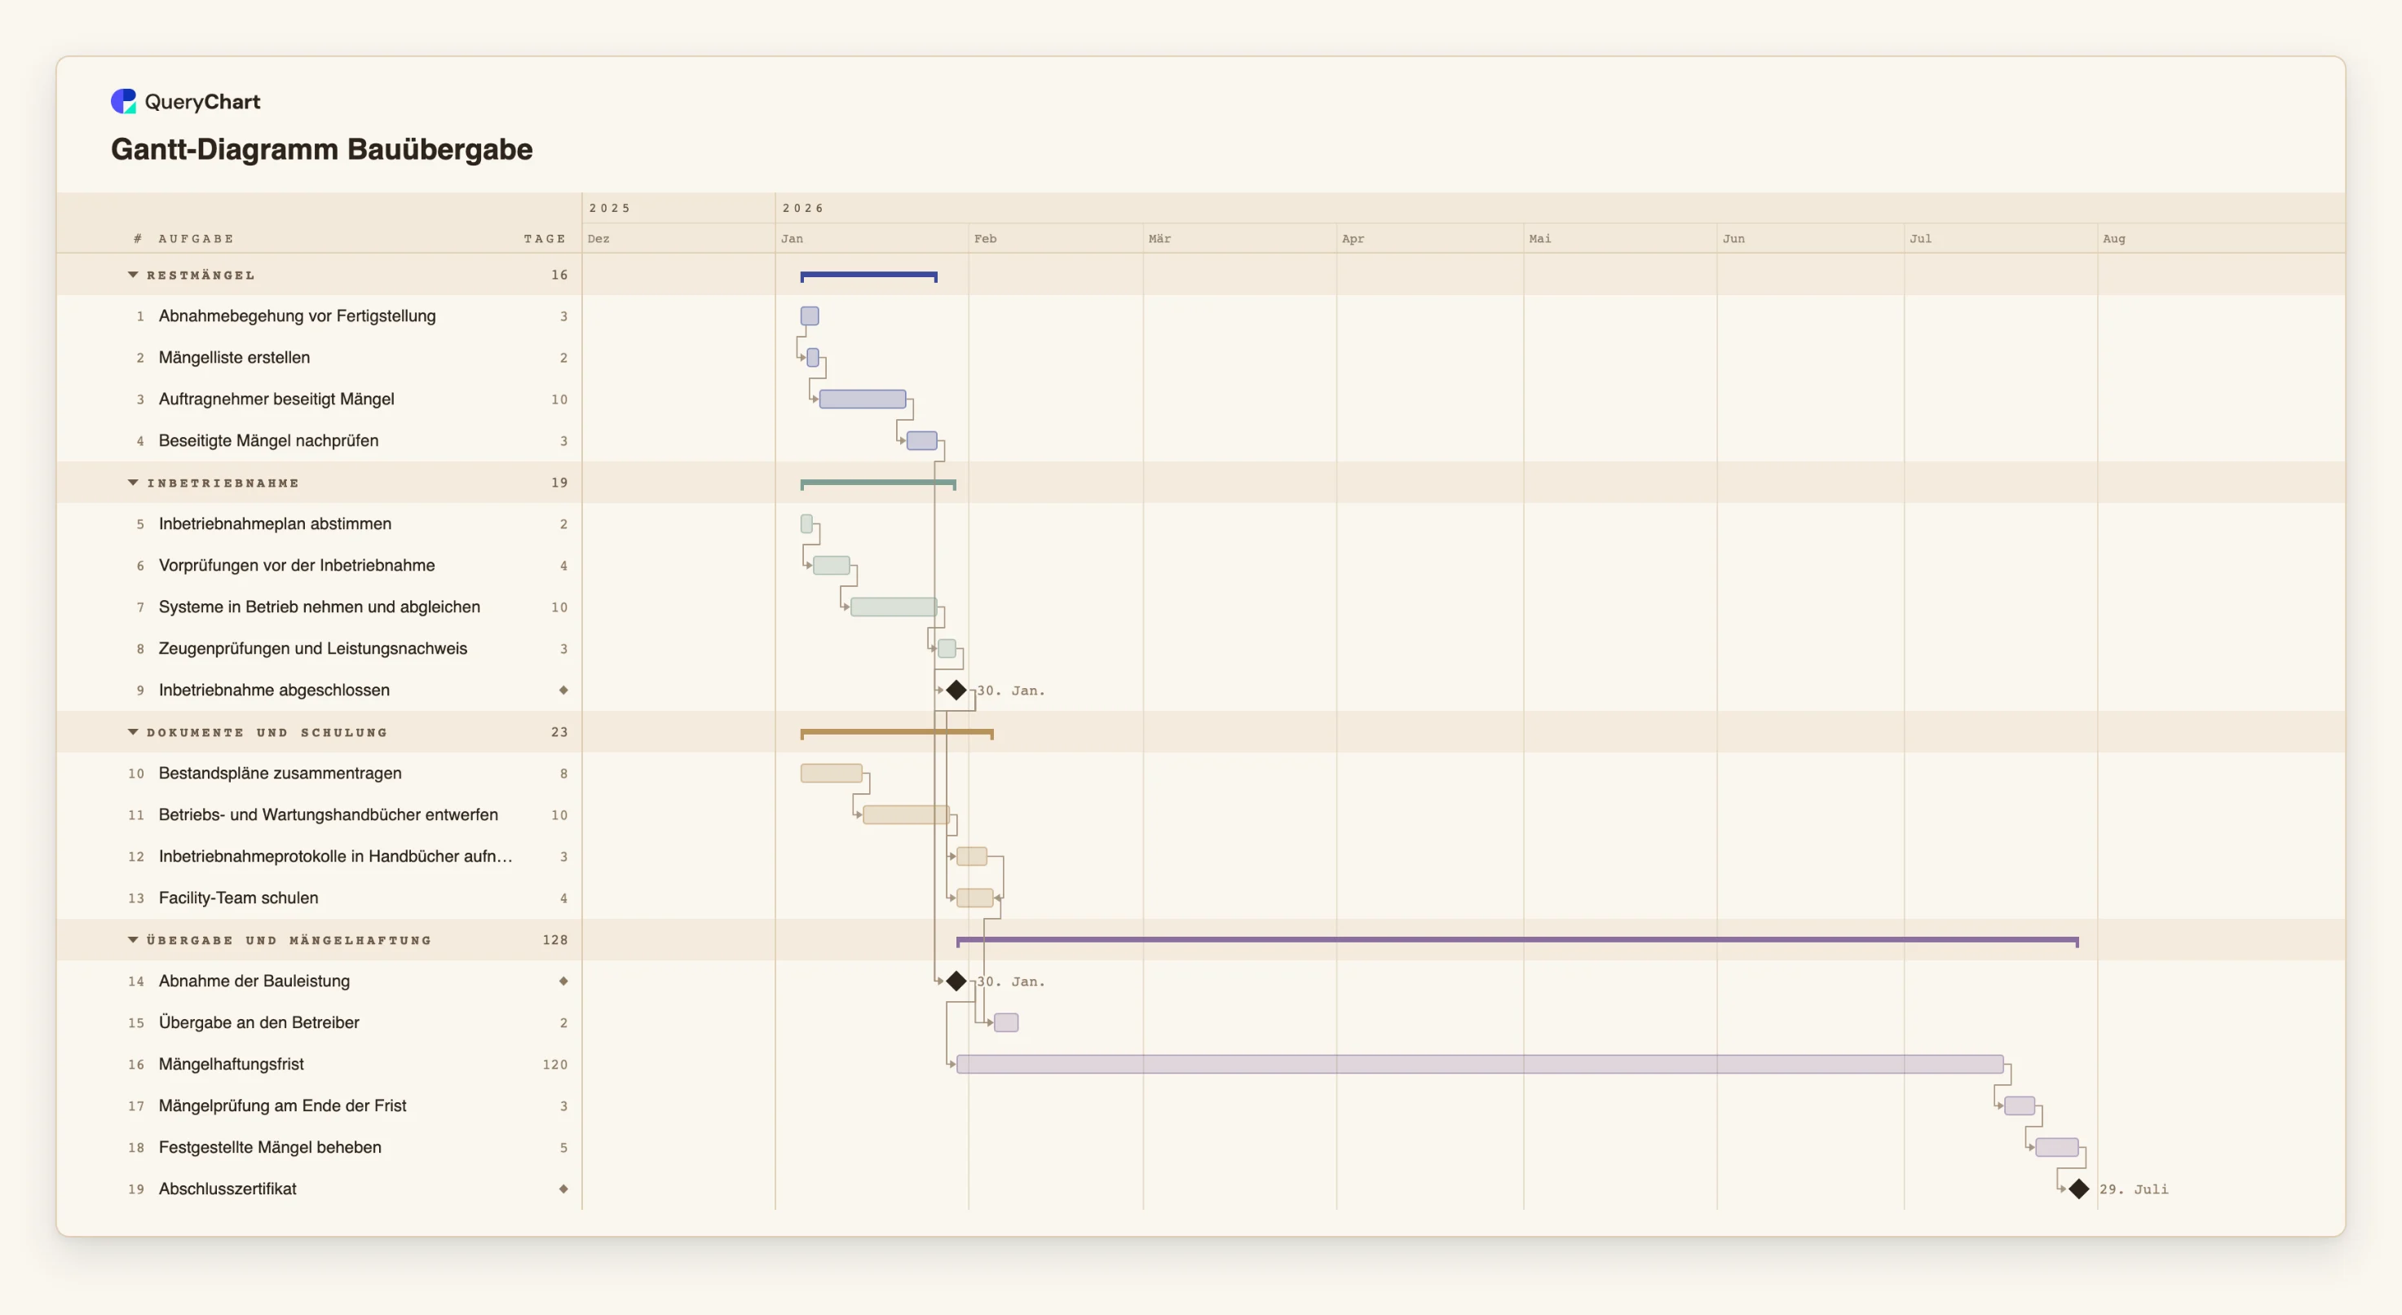Click the Betriebs- und Wartungshandbücher entwerfen bar
The height and width of the screenshot is (1315, 2402).
tap(907, 815)
